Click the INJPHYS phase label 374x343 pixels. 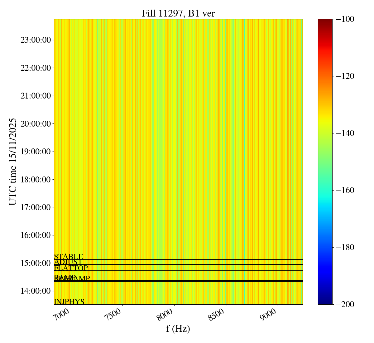click(69, 302)
